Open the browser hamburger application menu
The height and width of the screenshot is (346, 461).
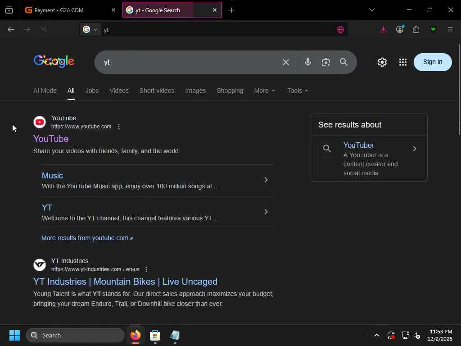coord(450,29)
